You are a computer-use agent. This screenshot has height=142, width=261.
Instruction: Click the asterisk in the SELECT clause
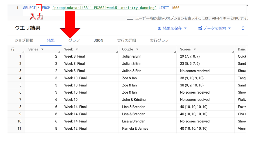click(x=39, y=8)
